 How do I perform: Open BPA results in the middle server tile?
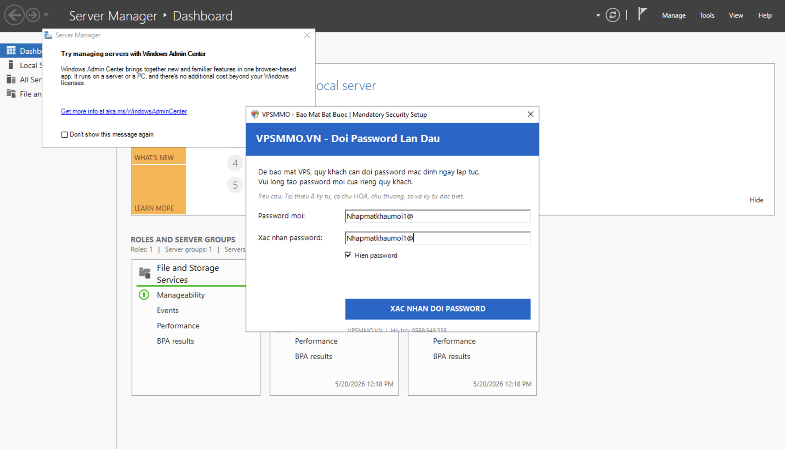tap(313, 356)
